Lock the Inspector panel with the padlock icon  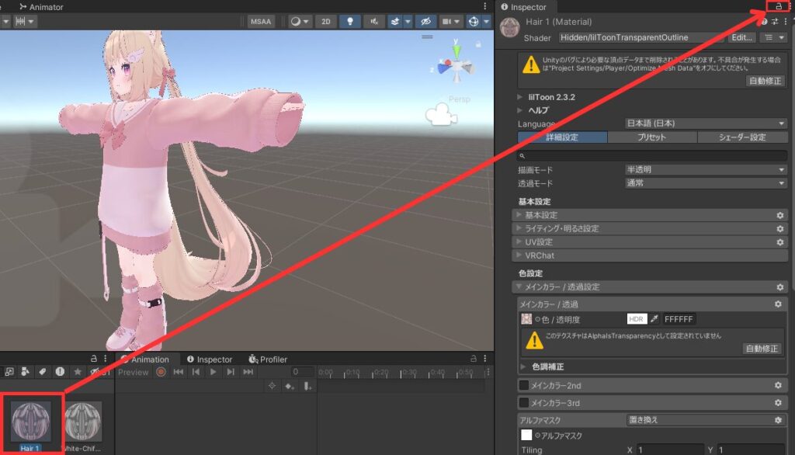point(777,6)
